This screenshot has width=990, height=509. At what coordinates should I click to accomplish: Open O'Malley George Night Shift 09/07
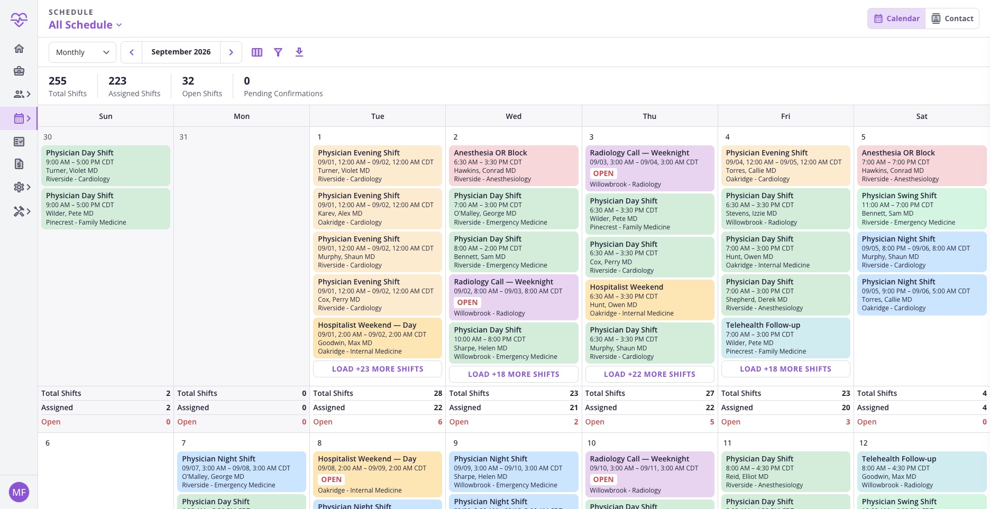pyautogui.click(x=242, y=472)
